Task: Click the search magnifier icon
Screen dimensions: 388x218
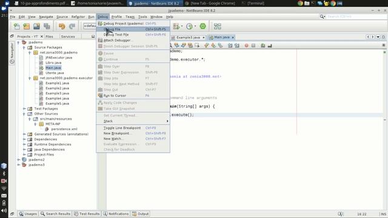Action: point(322,16)
